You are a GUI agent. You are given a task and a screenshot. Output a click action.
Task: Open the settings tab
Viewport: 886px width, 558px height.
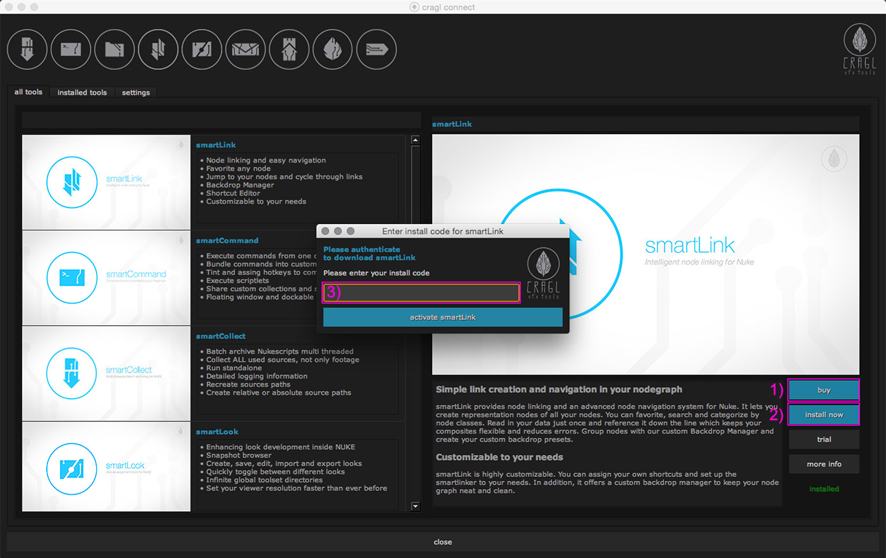pos(136,92)
